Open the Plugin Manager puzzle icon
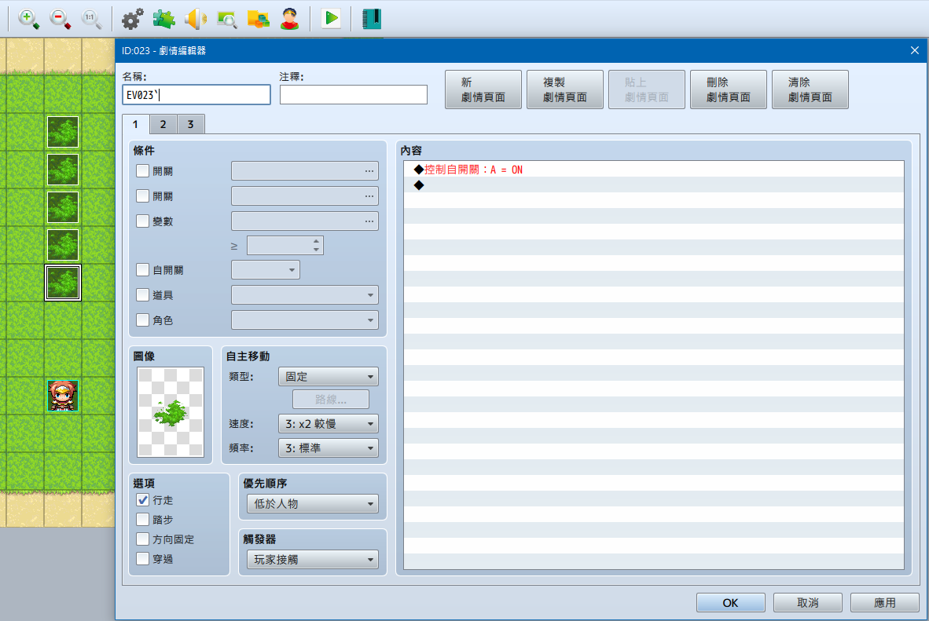 pos(163,19)
